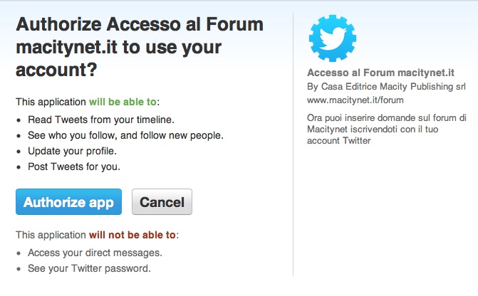
Task: Click the See who you follow permission line
Action: [x=125, y=135]
